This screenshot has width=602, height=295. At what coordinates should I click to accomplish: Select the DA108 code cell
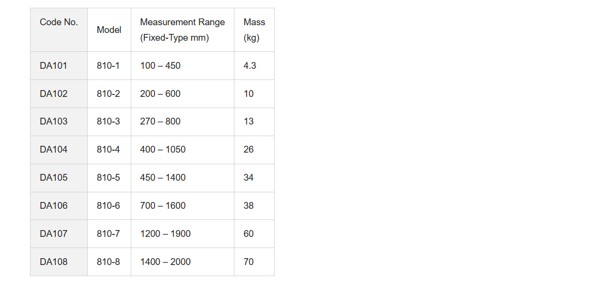coord(59,262)
